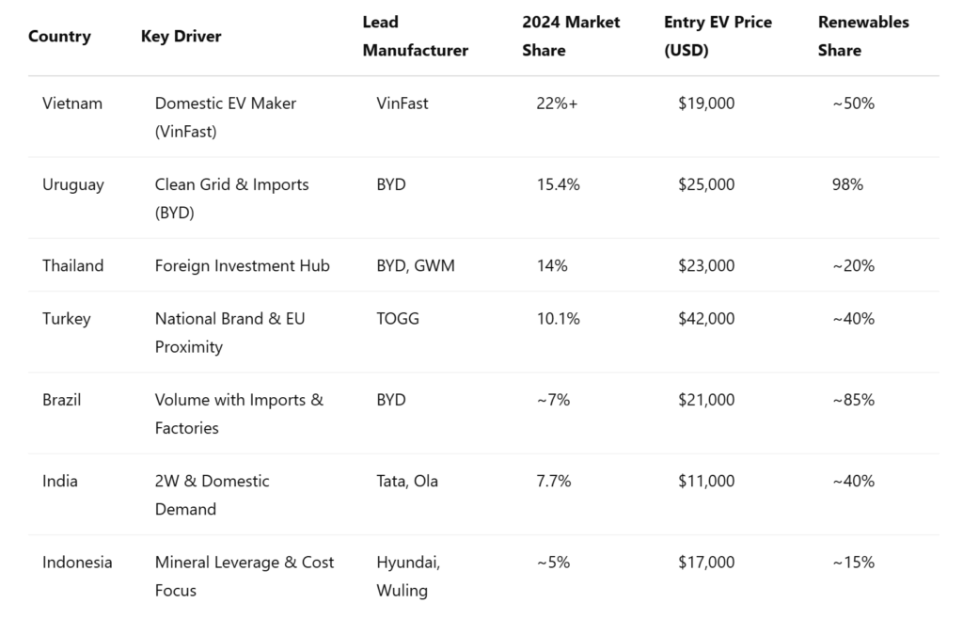Select the Indonesia row label
This screenshot has width=963, height=619.
coord(77,562)
